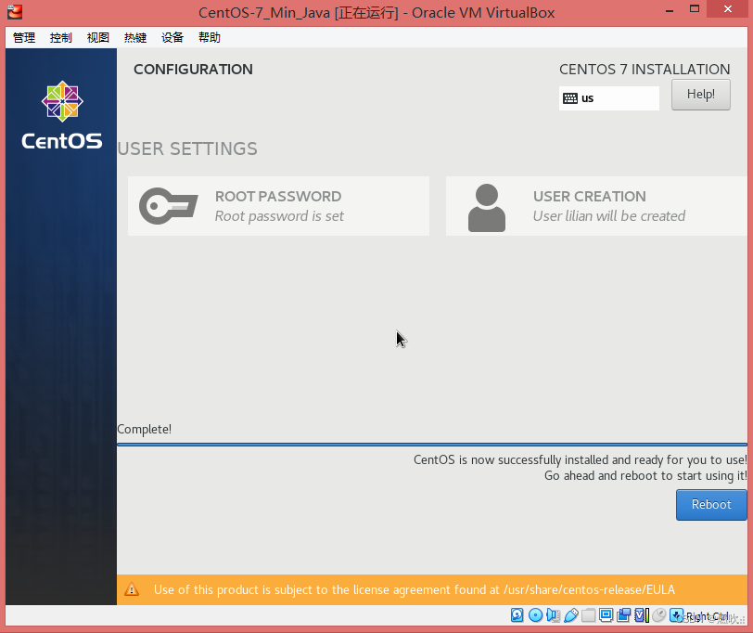
Task: Click the Right Ctrl host key label
Action: (707, 616)
